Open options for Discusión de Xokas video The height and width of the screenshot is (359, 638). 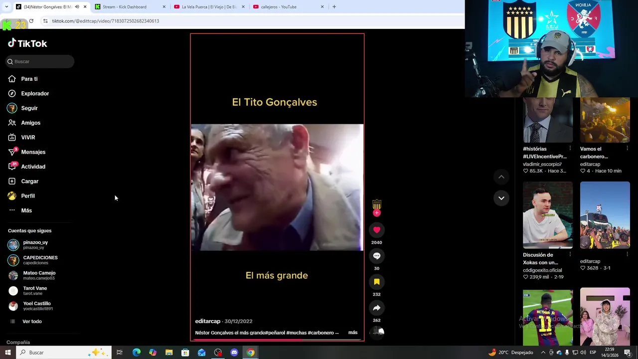[x=570, y=255]
